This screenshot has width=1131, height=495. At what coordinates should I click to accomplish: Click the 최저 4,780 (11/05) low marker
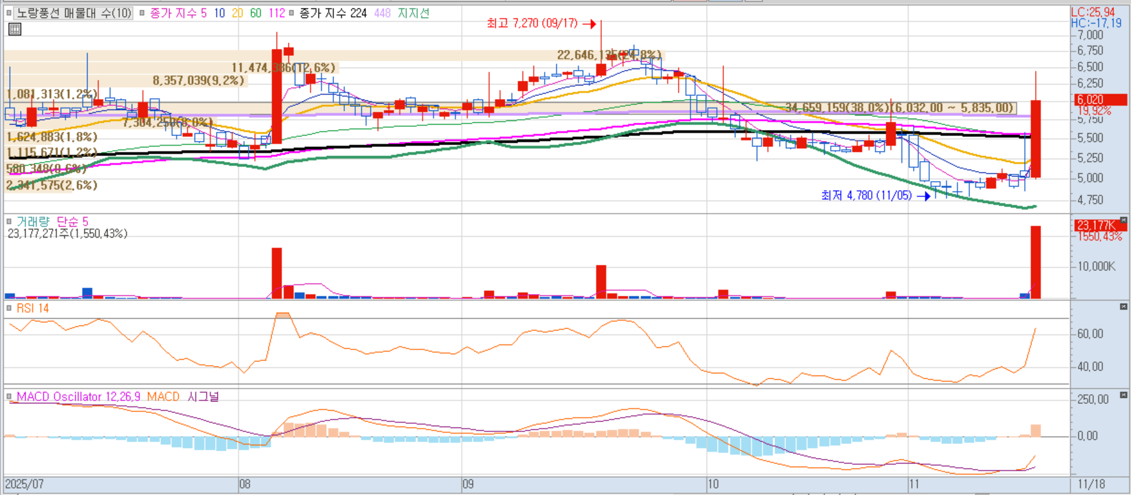coord(875,196)
